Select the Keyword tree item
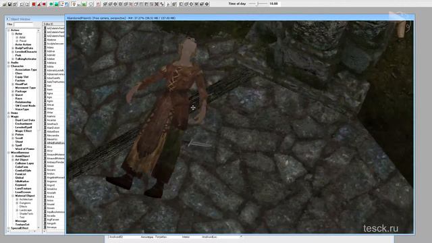Screen dimensions: 432x243 click(21, 185)
